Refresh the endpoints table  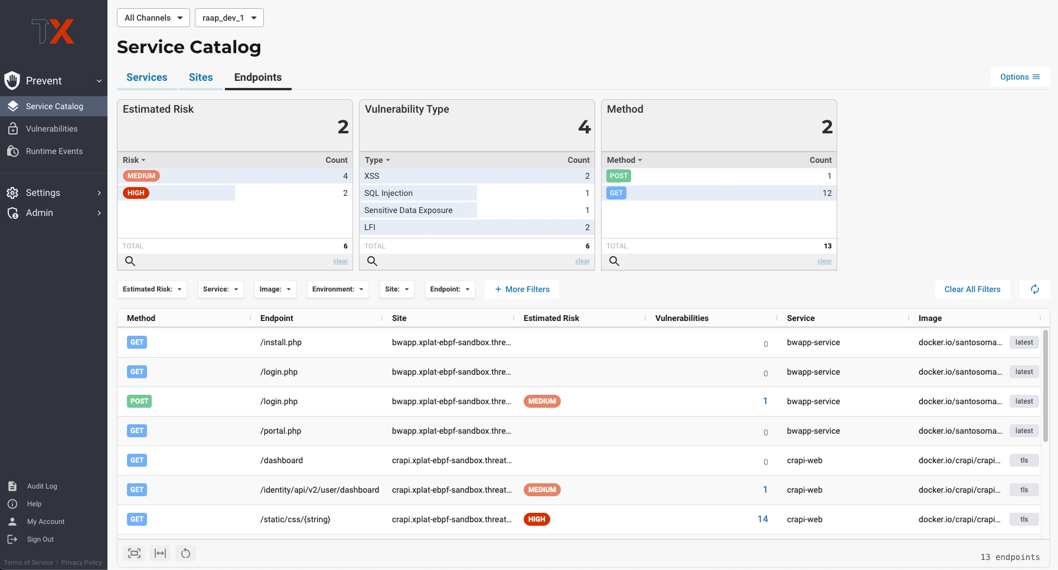point(1035,289)
